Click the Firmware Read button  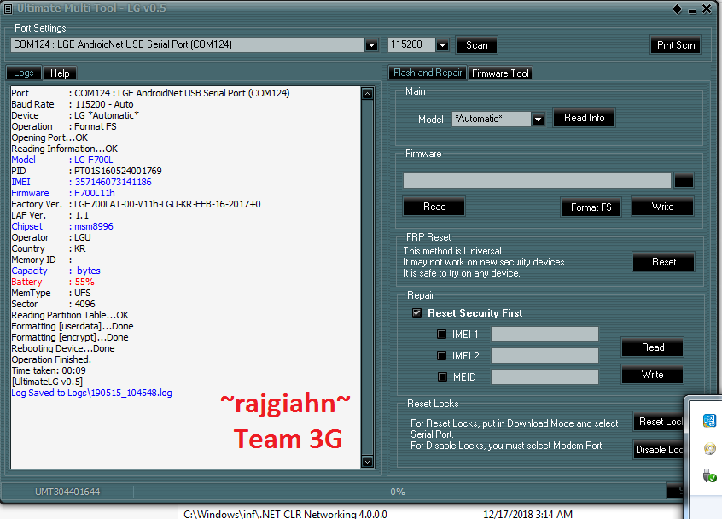(x=434, y=207)
